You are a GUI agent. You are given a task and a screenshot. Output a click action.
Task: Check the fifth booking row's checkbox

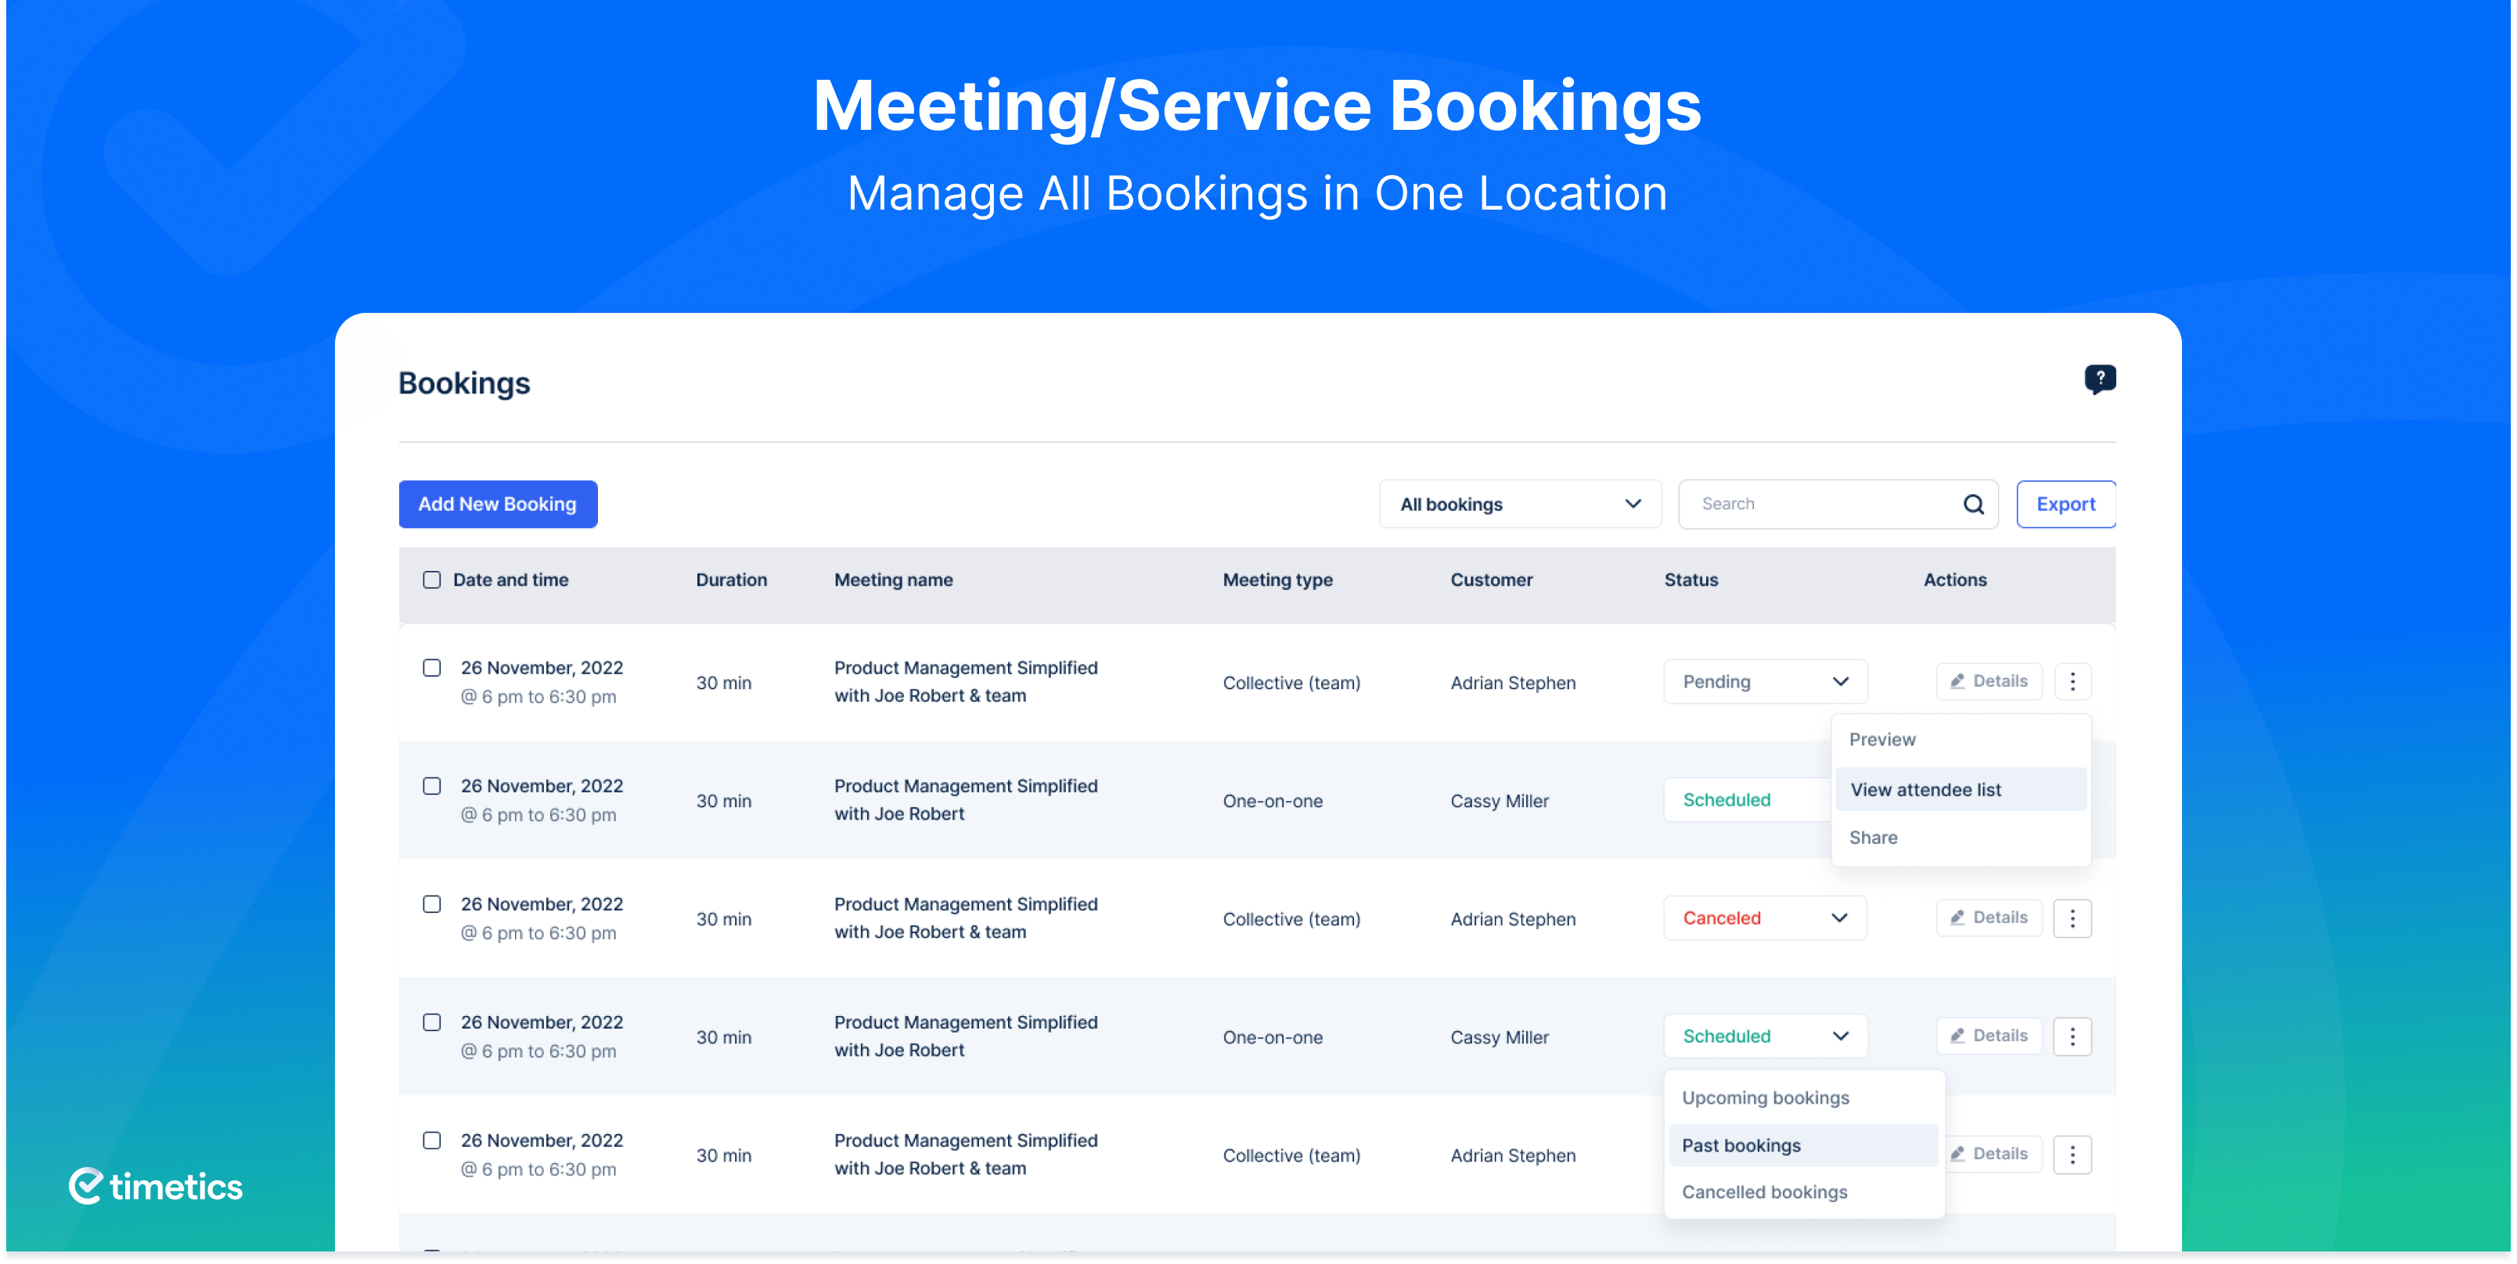click(x=432, y=1141)
